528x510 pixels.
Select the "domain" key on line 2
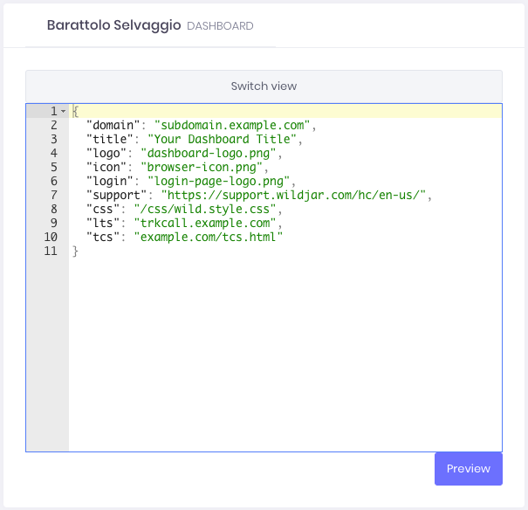click(113, 125)
